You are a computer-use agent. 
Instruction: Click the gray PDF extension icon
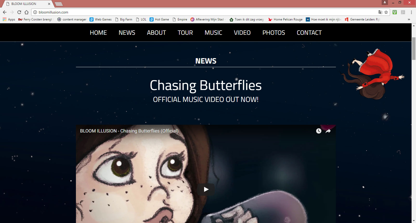click(403, 12)
